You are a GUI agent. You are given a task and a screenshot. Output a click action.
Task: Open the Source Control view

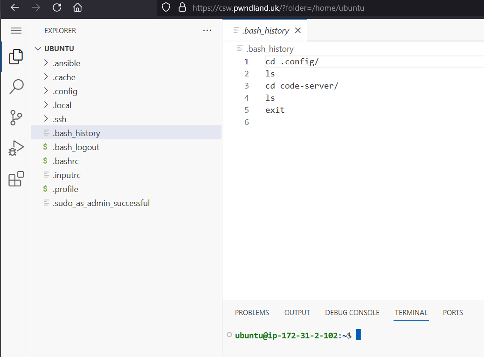[x=16, y=117]
